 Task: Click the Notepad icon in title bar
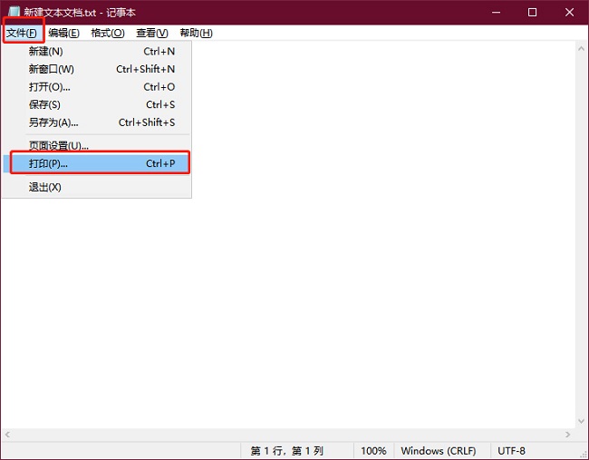(14, 12)
